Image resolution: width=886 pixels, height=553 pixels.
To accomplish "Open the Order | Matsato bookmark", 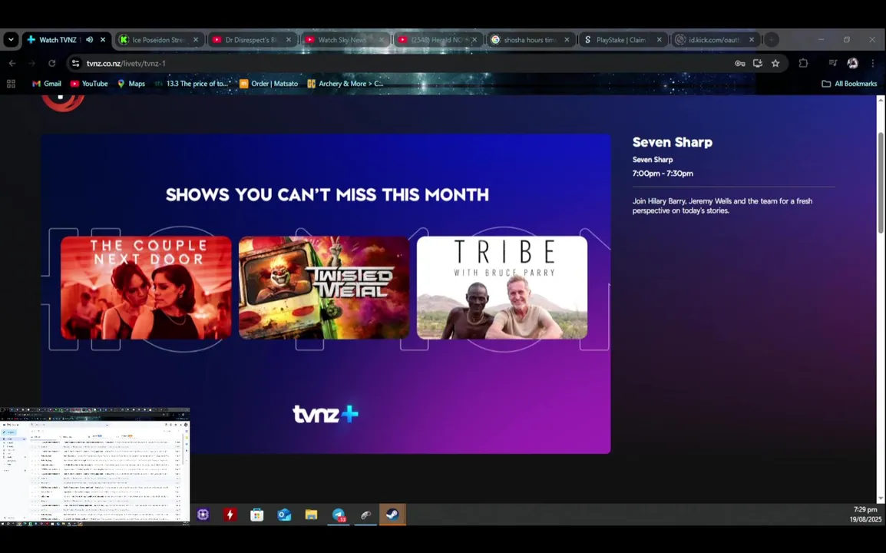I will click(x=269, y=84).
